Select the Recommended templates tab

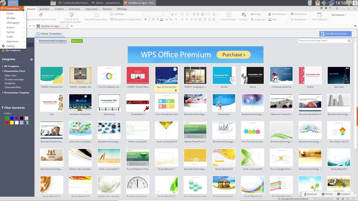click(53, 41)
